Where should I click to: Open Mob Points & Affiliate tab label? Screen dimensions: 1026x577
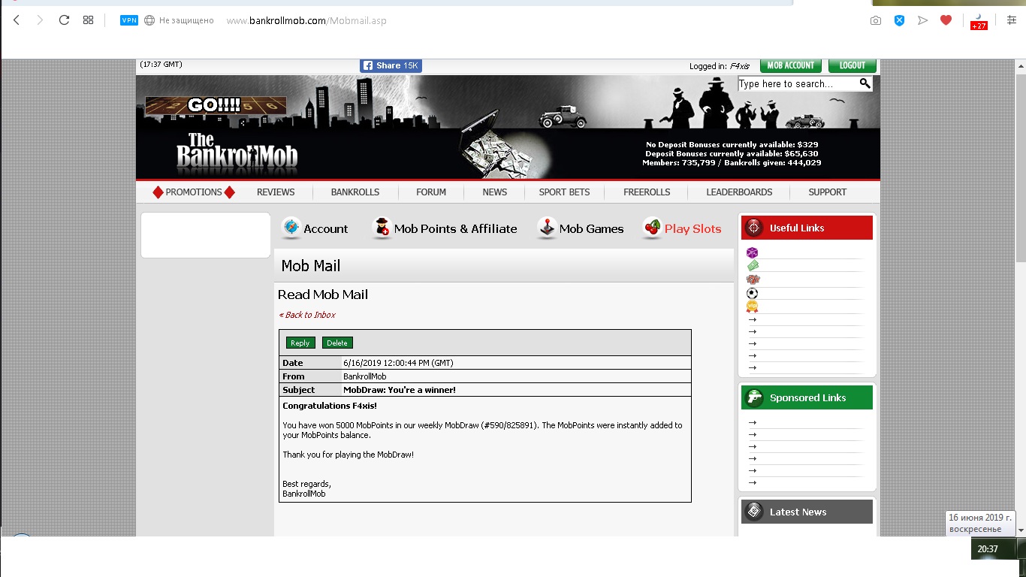(x=455, y=229)
